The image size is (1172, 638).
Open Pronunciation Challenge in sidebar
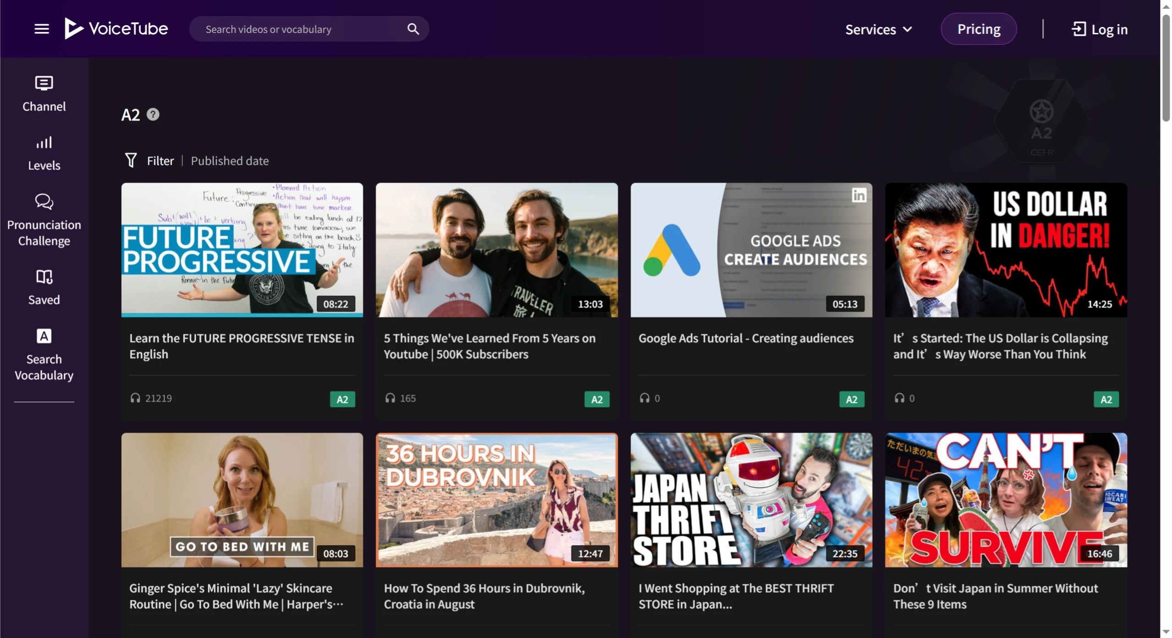[44, 220]
